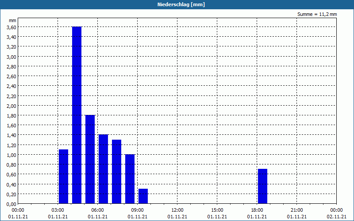Click the 3,00 y-axis value
This screenshot has width=354, height=221.
(x=12, y=57)
